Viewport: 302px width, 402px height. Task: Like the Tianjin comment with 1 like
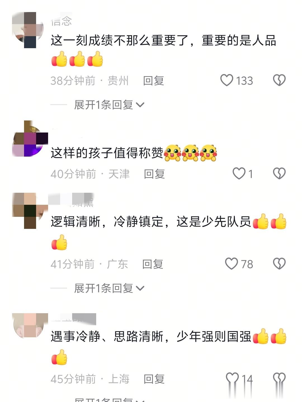pos(239,174)
